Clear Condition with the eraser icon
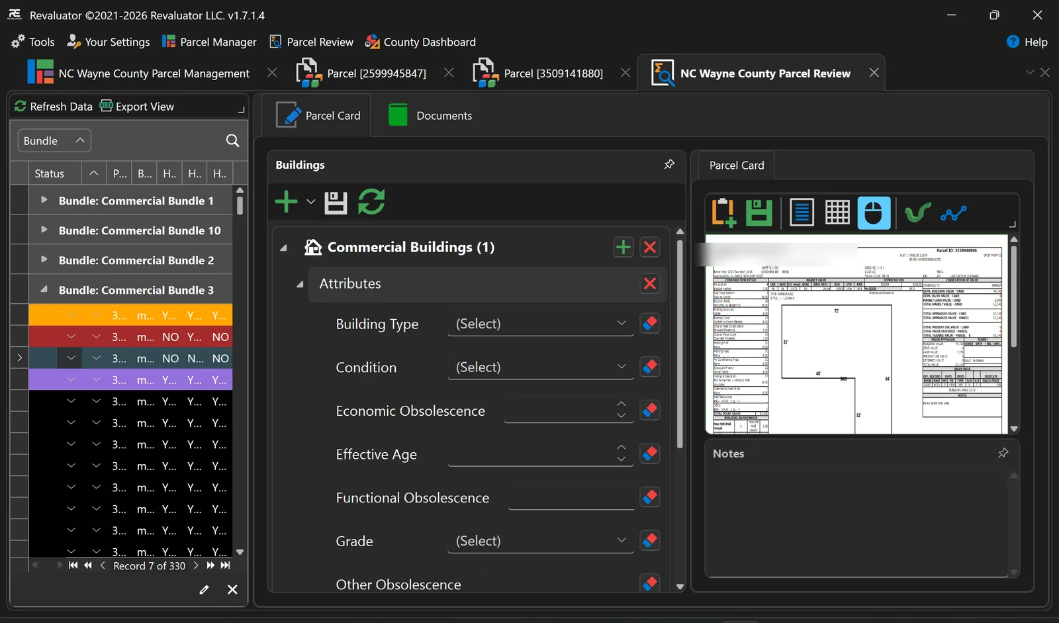The width and height of the screenshot is (1059, 623). point(650,367)
